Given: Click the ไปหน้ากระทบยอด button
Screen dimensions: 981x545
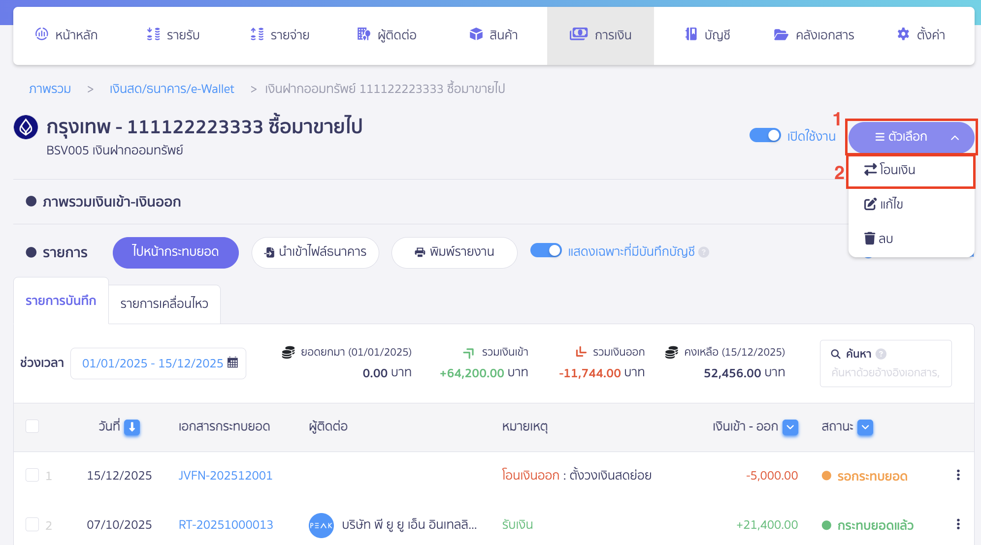Looking at the screenshot, I should (x=175, y=252).
